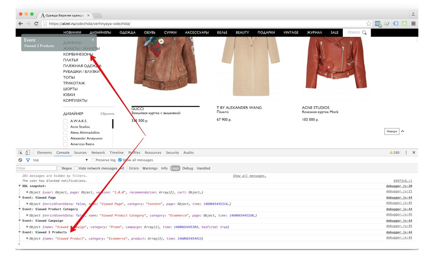Viewport: 434px width, 271px height.
Task: Open the Network tab
Action: (98, 153)
